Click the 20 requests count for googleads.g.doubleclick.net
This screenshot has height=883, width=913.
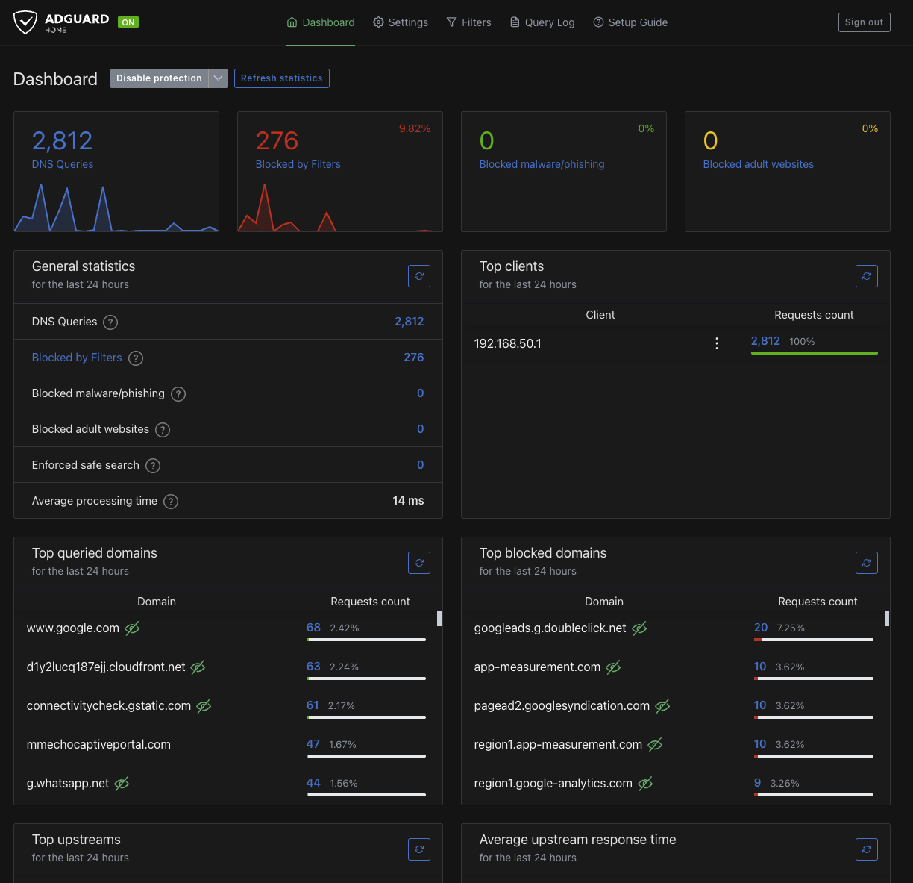click(761, 628)
